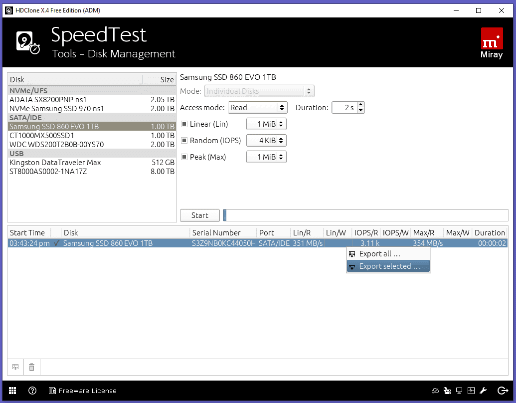Open the Peak 1 MiB block size dropdown
This screenshot has width=516, height=403.
pos(266,157)
